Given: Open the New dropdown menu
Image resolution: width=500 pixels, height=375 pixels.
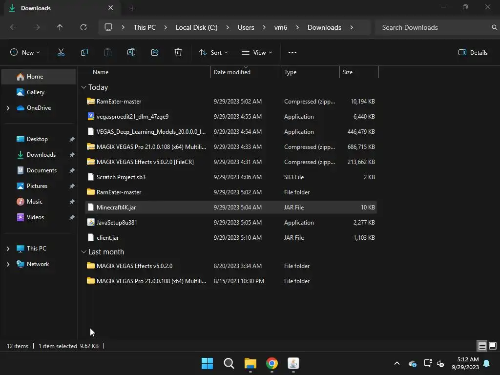Looking at the screenshot, I should point(25,53).
